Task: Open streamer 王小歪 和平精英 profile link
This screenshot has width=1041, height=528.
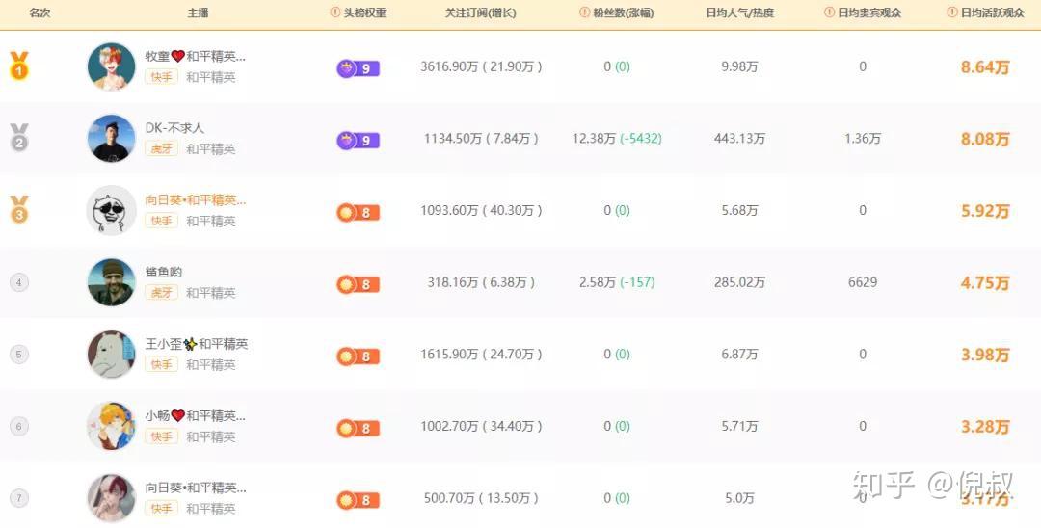Action: (x=197, y=344)
